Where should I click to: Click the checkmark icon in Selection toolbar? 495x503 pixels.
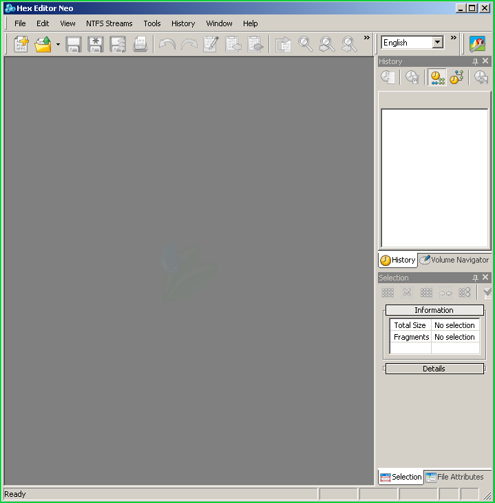tap(487, 292)
